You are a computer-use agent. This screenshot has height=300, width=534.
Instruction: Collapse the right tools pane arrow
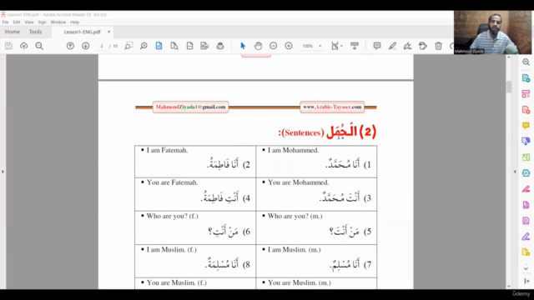pos(515,172)
